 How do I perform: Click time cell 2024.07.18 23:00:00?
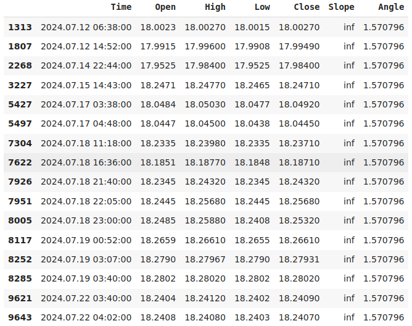coord(86,220)
